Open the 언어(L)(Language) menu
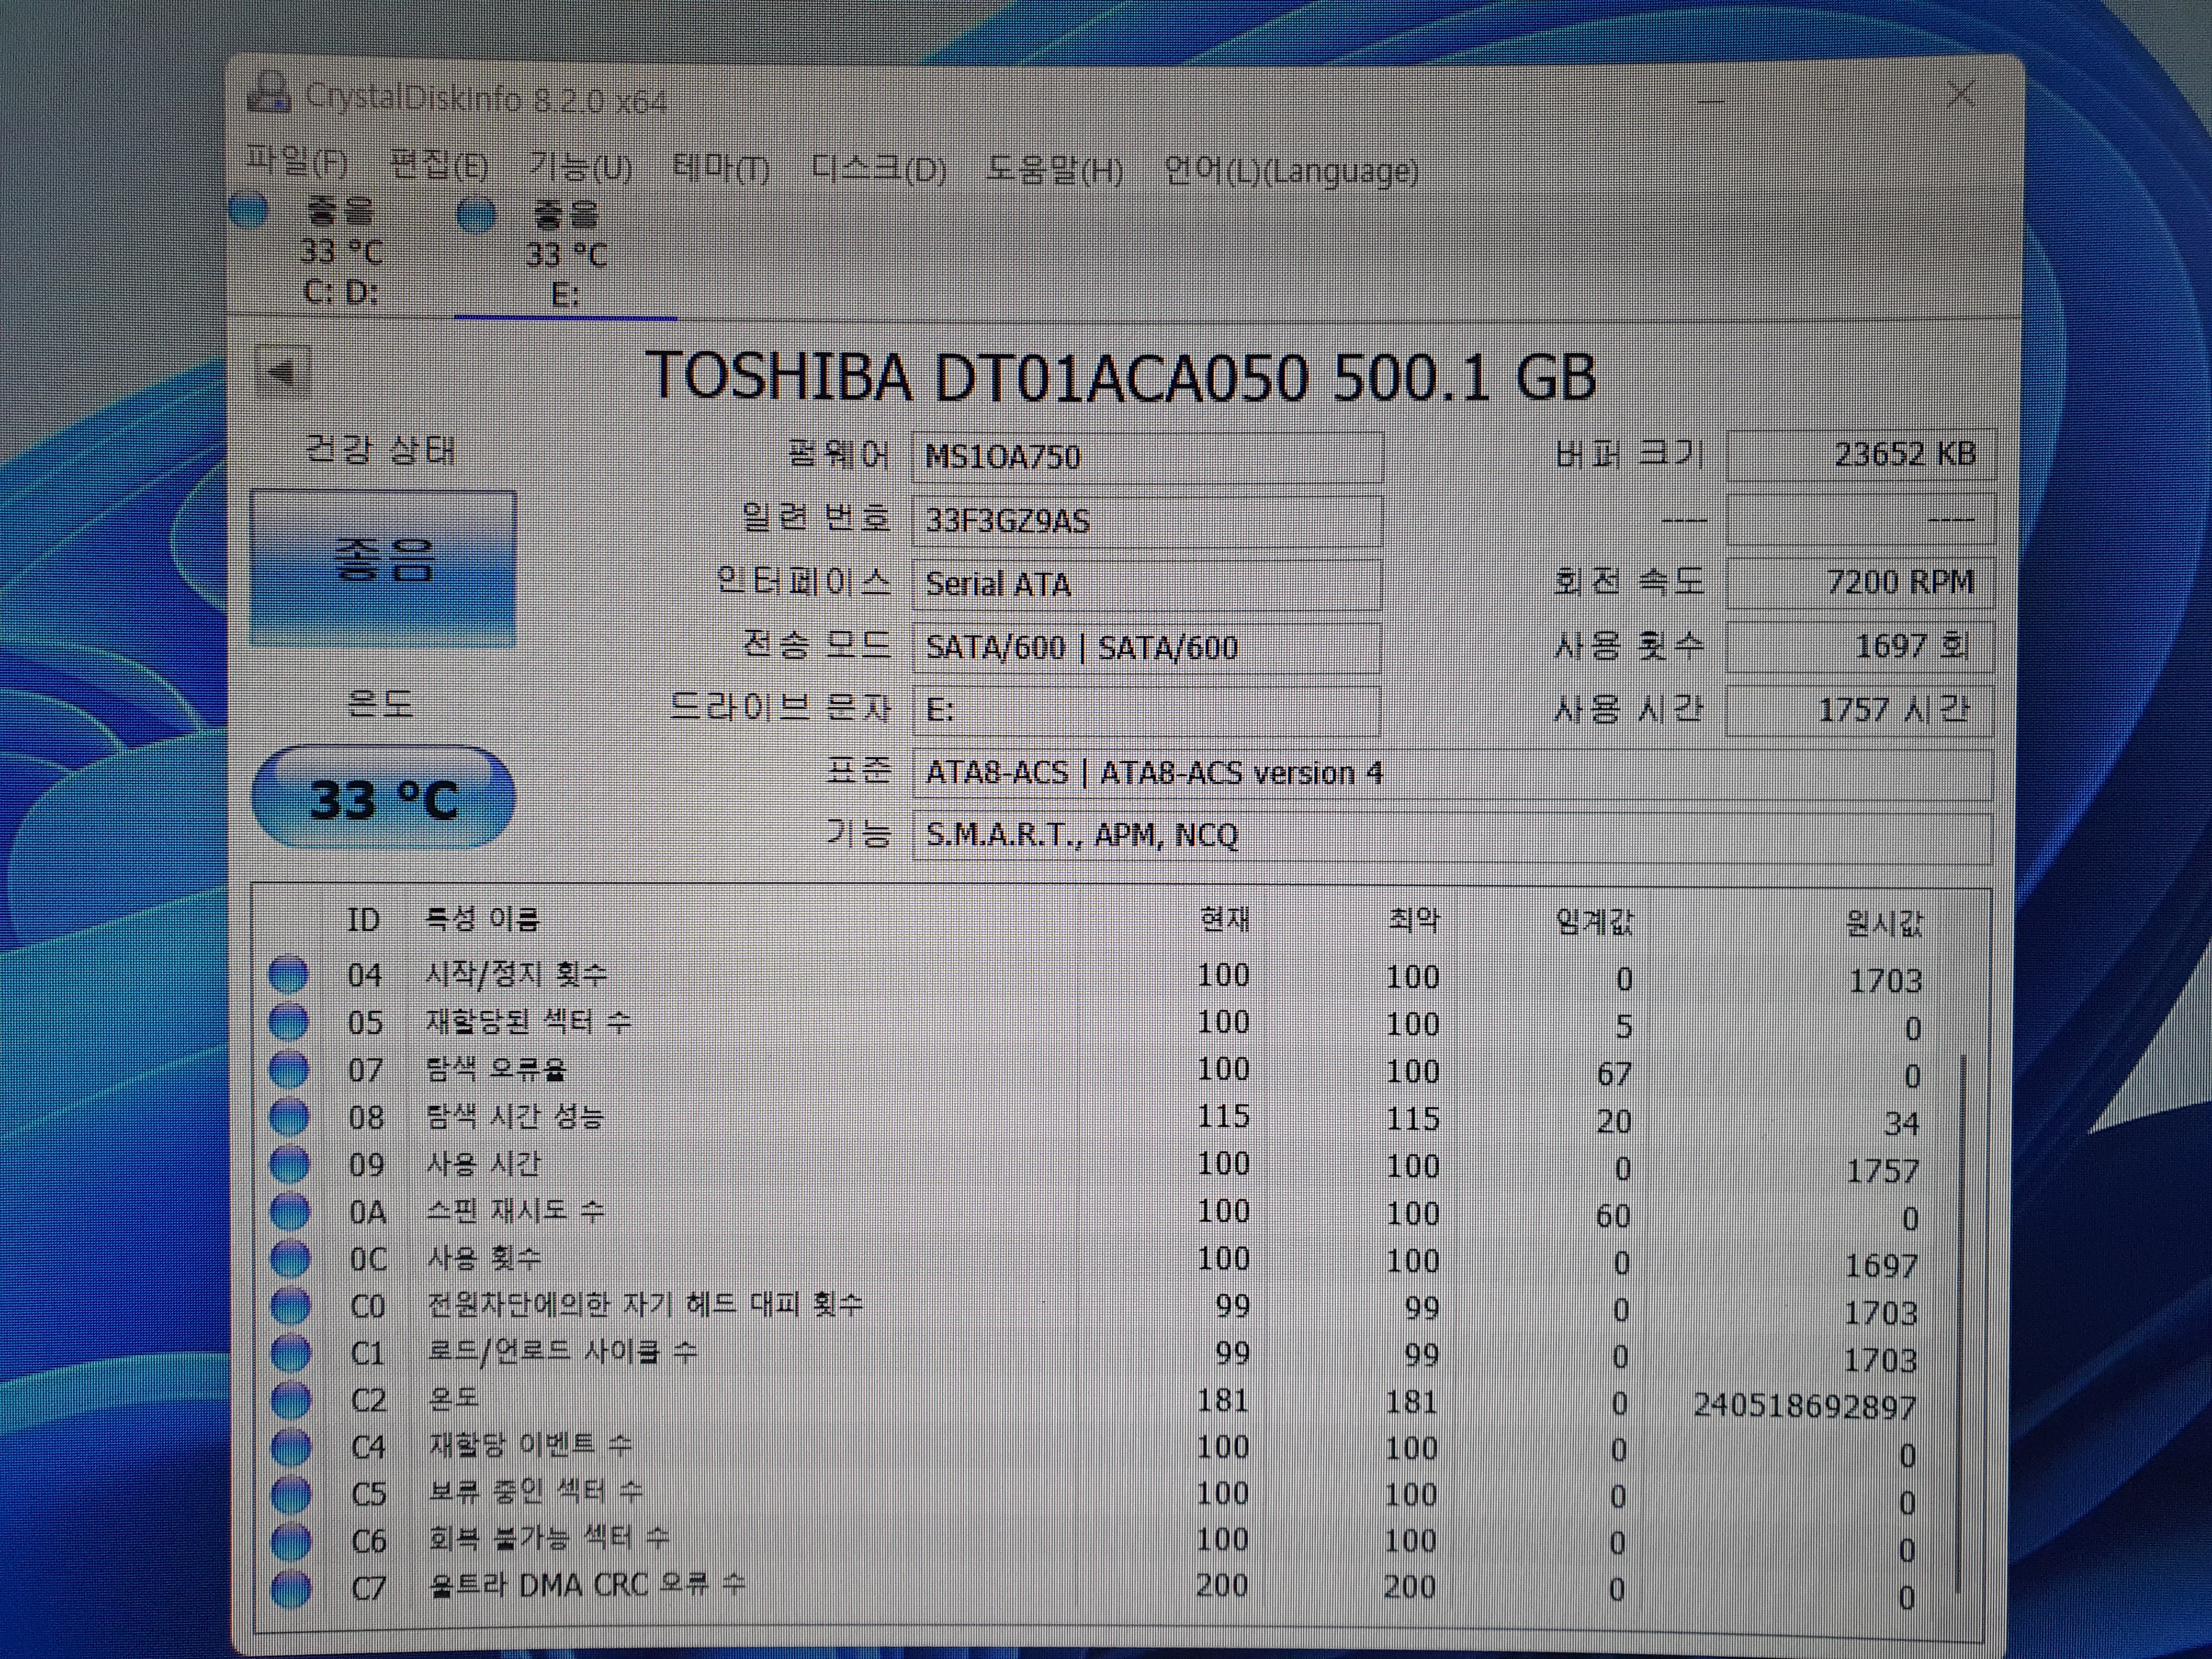 (1291, 171)
